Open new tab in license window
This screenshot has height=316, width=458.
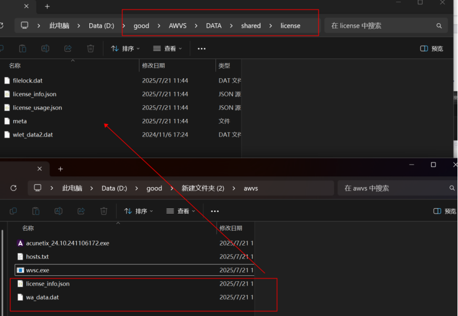pos(47,7)
